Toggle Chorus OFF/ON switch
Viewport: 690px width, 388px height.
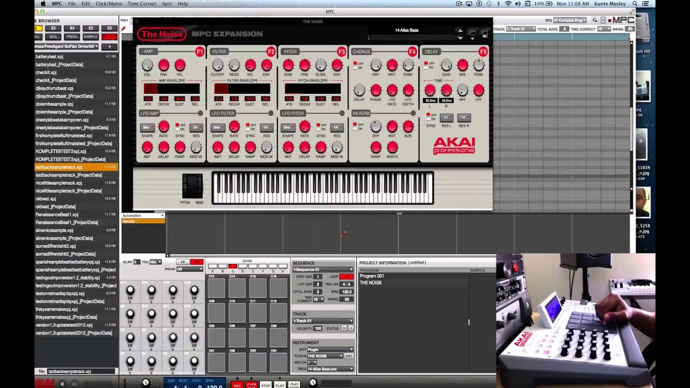click(355, 65)
